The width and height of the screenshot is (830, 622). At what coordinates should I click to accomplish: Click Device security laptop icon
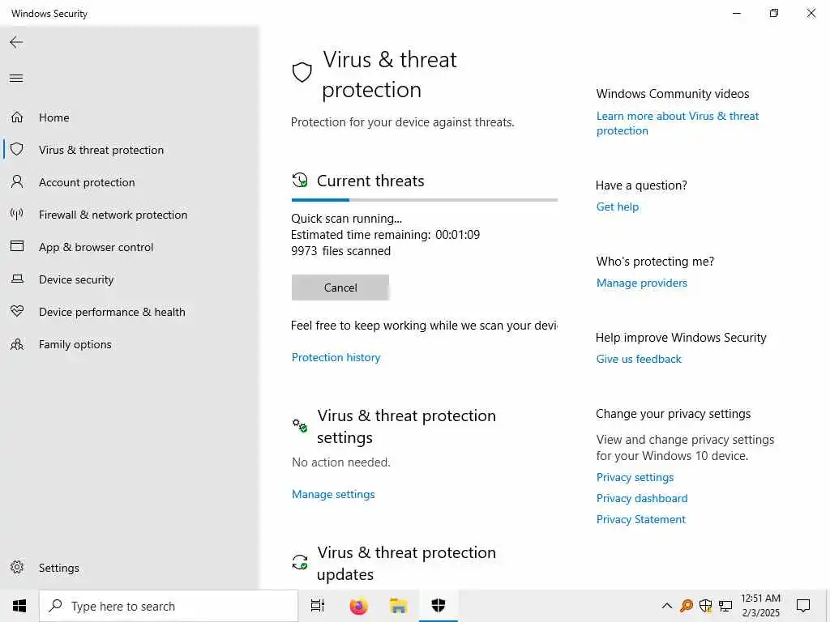(17, 279)
